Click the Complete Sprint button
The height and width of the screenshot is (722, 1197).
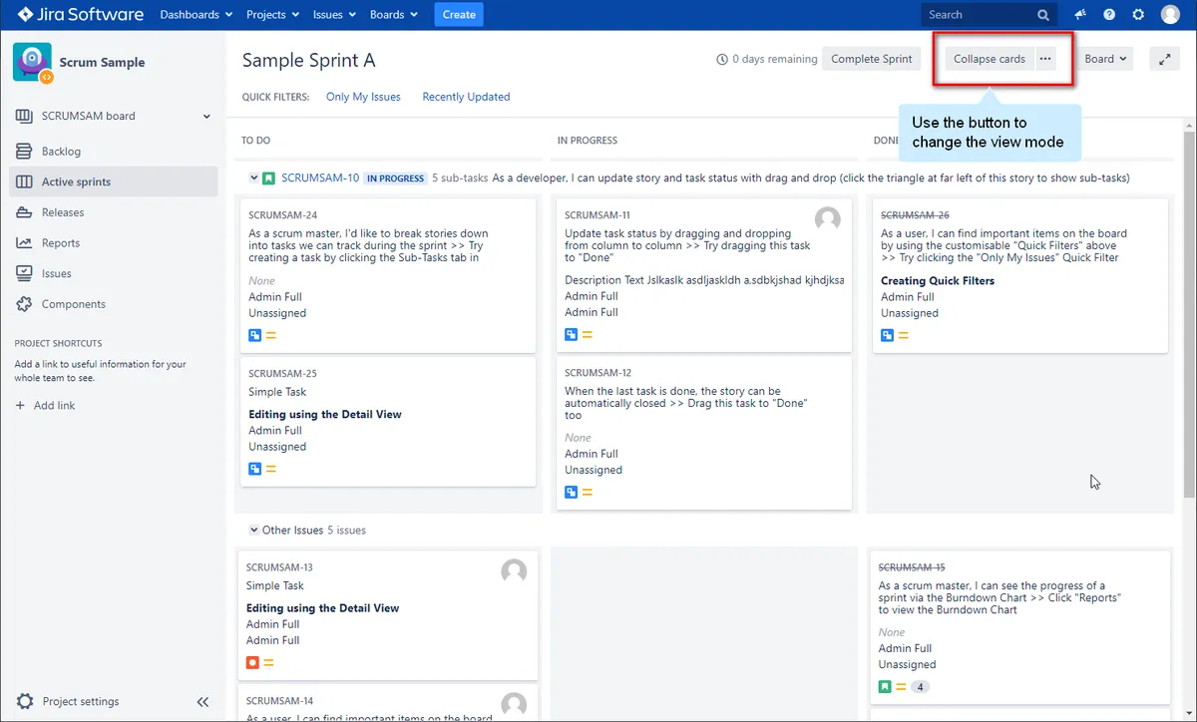[x=872, y=59]
